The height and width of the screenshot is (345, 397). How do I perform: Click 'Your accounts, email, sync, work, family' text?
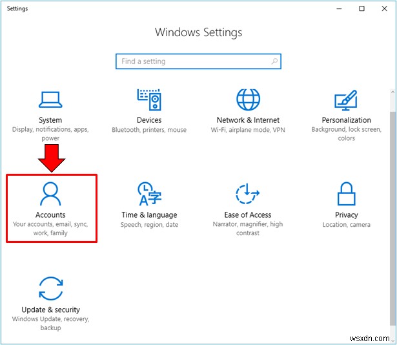pyautogui.click(x=50, y=229)
